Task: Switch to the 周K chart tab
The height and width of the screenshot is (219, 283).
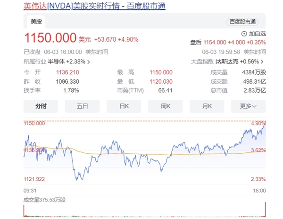Action: tap(166, 106)
